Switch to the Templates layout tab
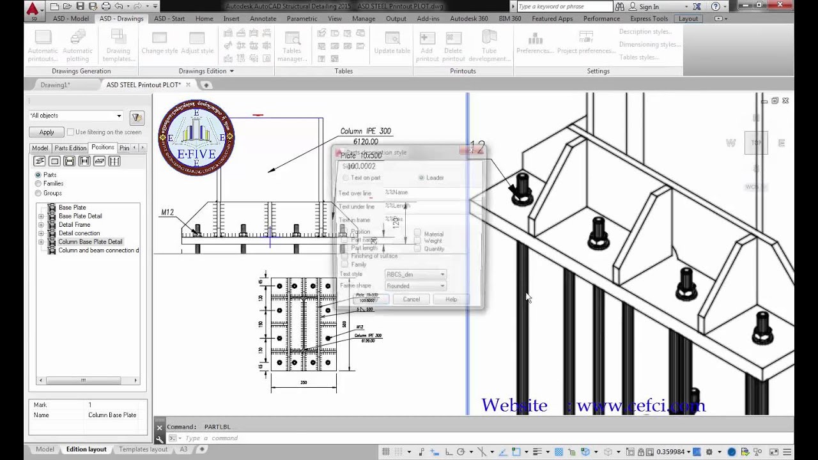 tap(143, 449)
